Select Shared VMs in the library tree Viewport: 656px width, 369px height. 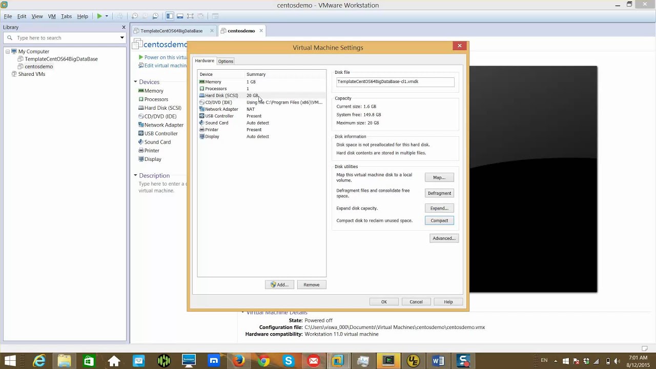32,74
